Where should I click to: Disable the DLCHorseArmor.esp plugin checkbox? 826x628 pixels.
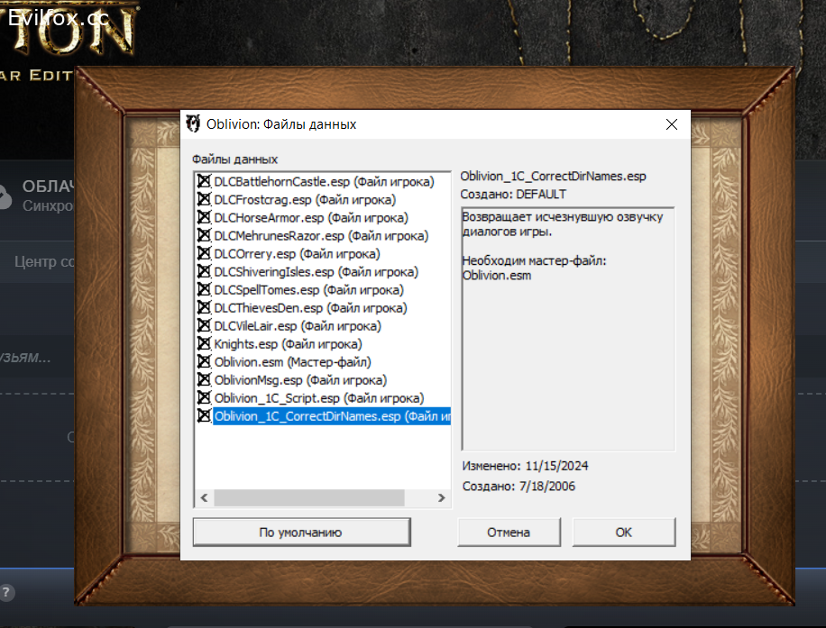coord(204,218)
